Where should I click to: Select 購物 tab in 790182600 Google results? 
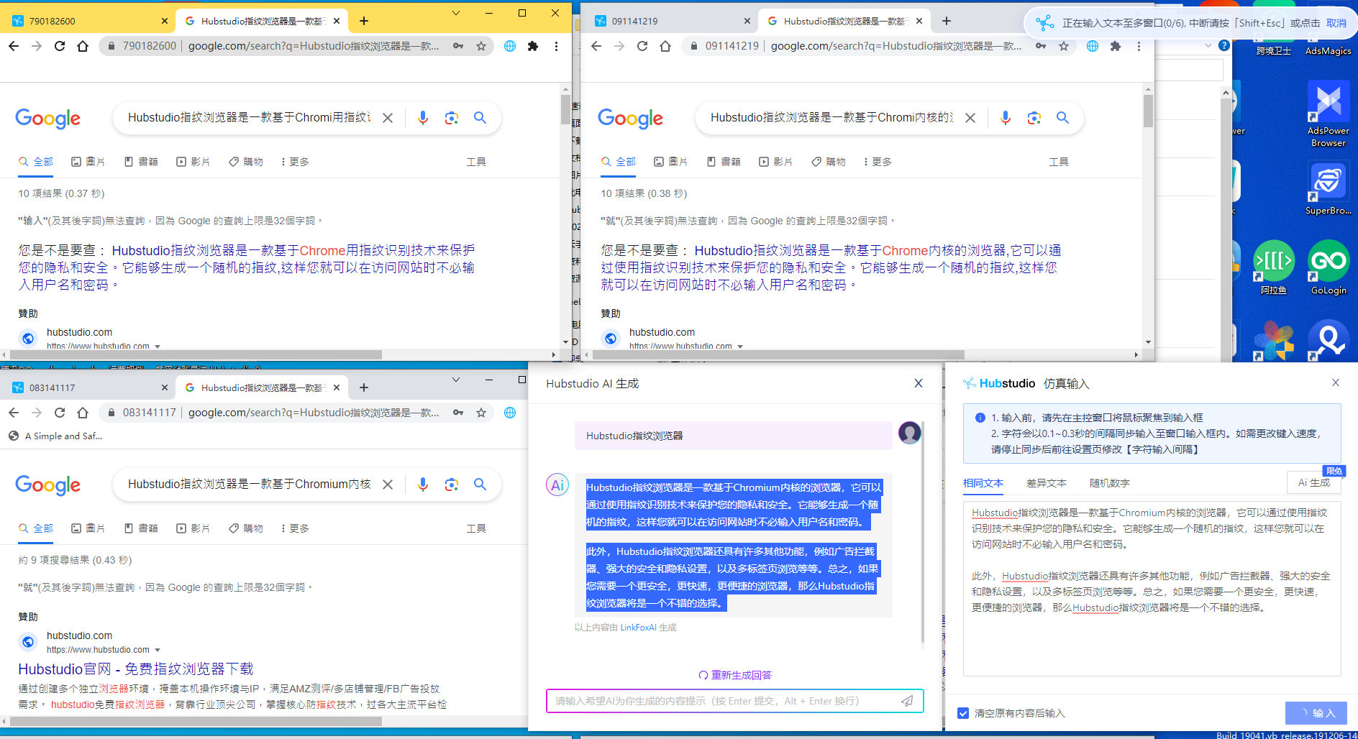tap(246, 162)
